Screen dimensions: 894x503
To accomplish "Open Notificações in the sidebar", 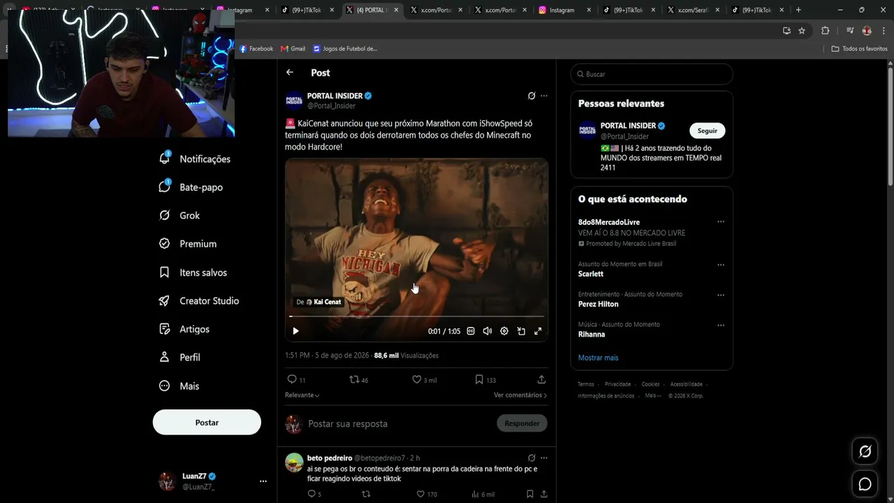I will [x=195, y=159].
